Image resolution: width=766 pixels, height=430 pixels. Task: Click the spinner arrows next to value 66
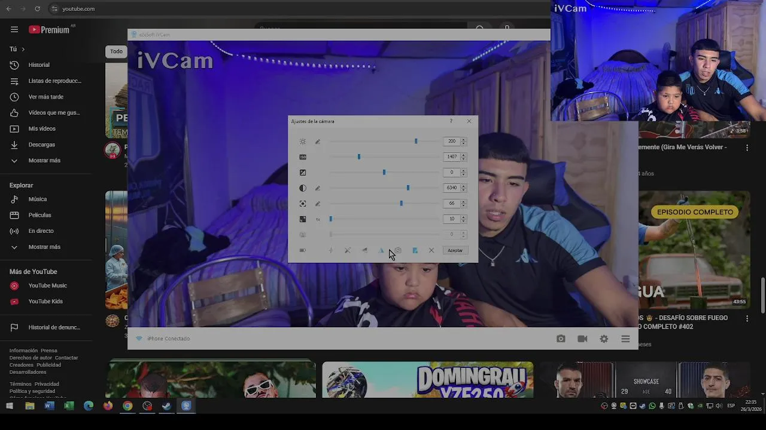(463, 204)
